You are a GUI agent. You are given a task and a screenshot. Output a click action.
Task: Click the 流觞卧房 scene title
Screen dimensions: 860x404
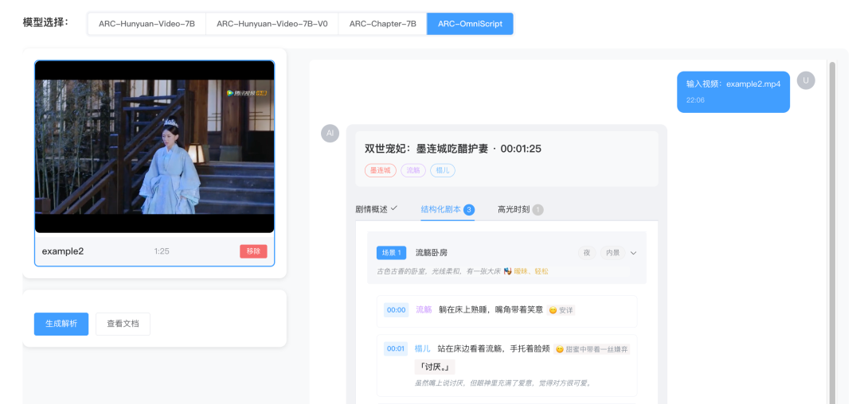tap(432, 253)
